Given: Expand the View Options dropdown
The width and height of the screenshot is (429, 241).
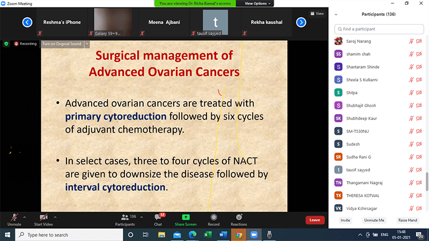Looking at the screenshot, I should pos(257,3).
